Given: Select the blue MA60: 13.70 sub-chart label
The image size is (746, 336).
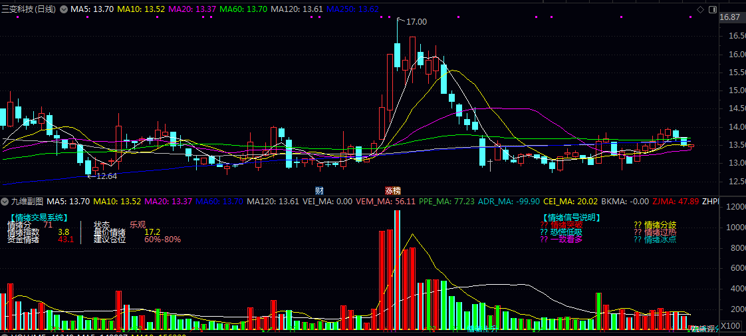Looking at the screenshot, I should 219,202.
